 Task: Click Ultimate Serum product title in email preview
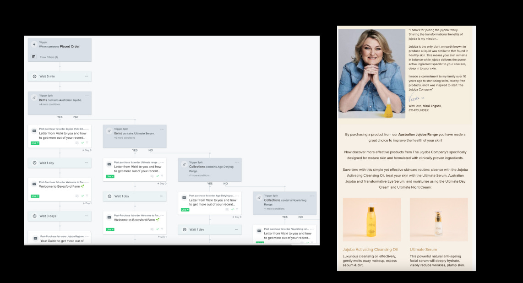pos(423,249)
